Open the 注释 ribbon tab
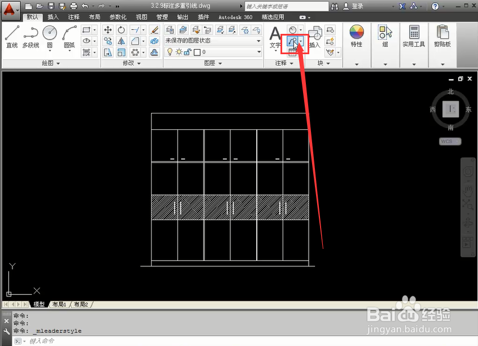 pyautogui.click(x=74, y=17)
